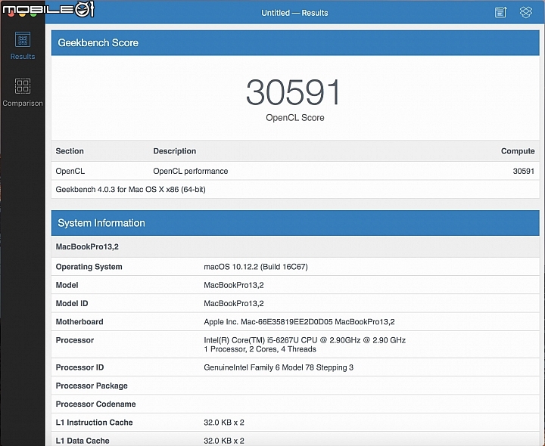Select the large 30591 score number
The width and height of the screenshot is (545, 446).
[293, 92]
